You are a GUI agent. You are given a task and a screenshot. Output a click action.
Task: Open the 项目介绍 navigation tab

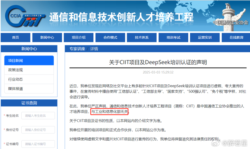point(79,37)
